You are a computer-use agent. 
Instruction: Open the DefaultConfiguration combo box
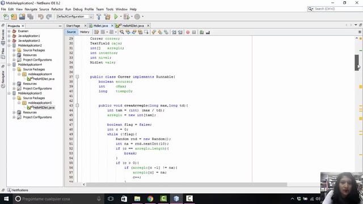74,16
